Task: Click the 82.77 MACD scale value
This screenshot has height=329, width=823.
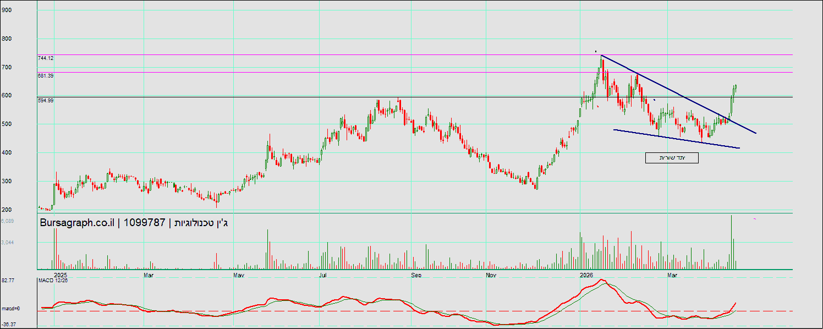Action: (x=8, y=281)
